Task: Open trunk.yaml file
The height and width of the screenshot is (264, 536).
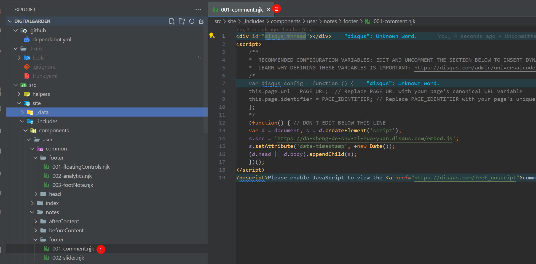Action: (x=45, y=76)
